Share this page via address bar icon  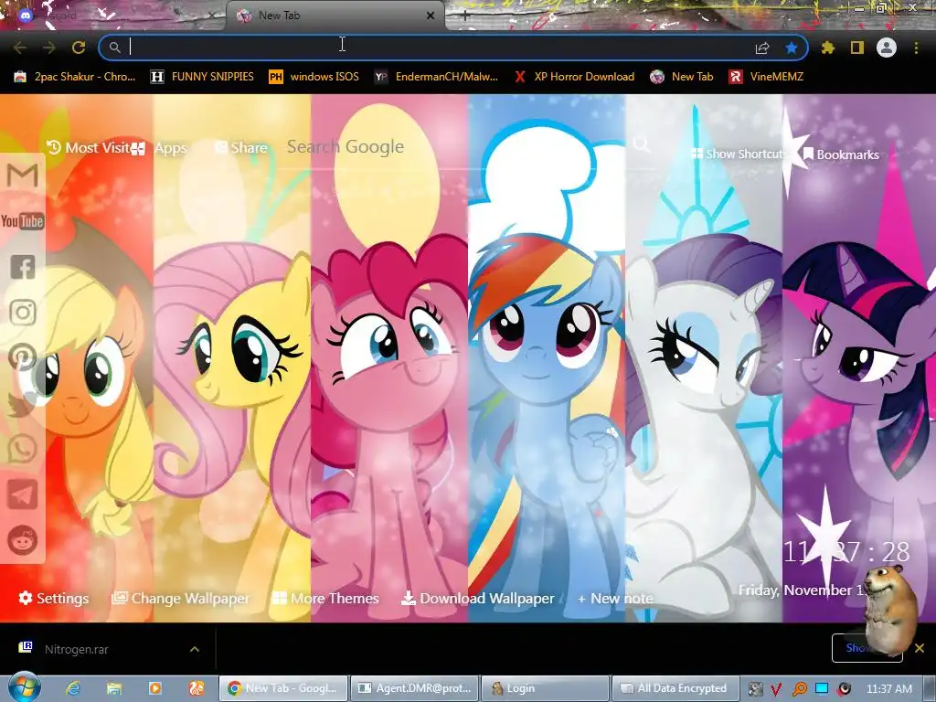click(x=762, y=48)
